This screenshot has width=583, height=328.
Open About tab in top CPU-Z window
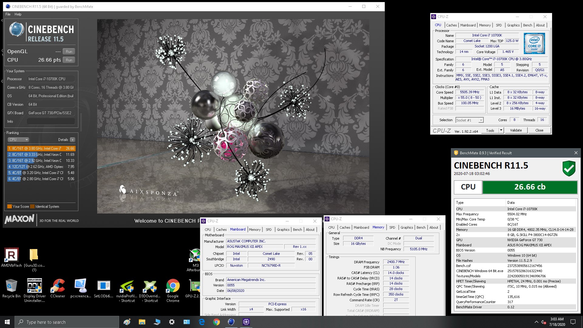(x=540, y=25)
